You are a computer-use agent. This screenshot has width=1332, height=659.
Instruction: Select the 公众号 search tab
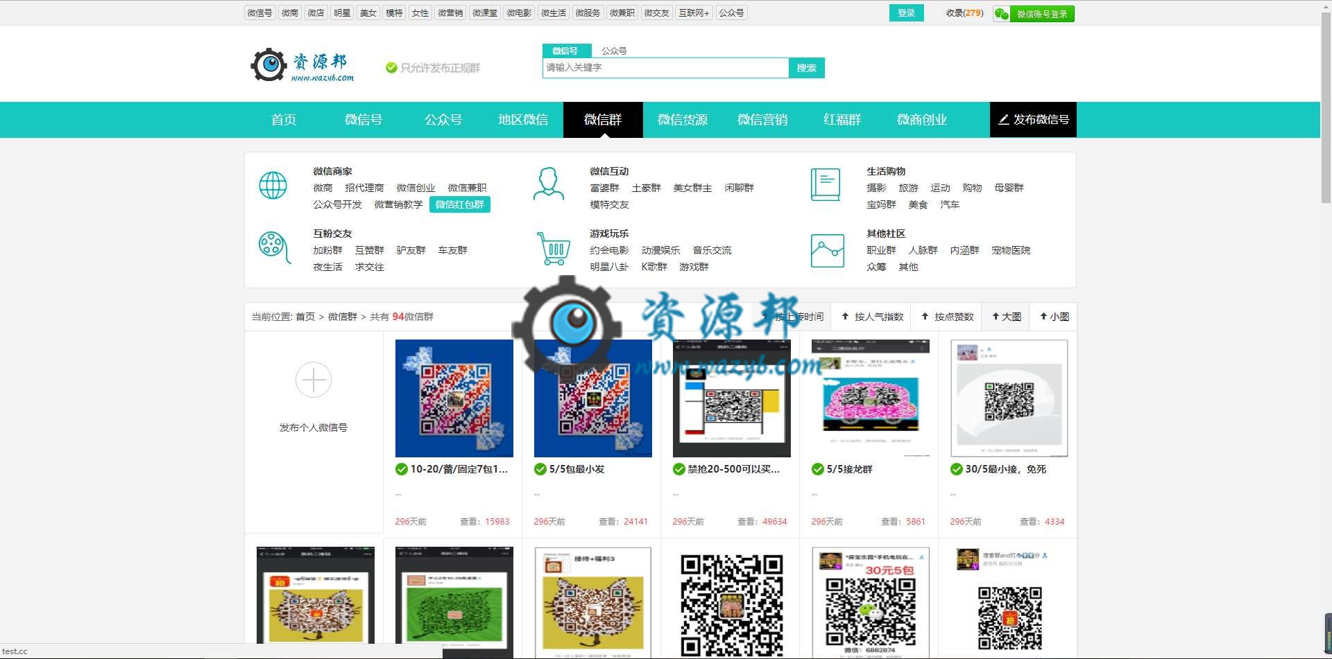tap(614, 51)
